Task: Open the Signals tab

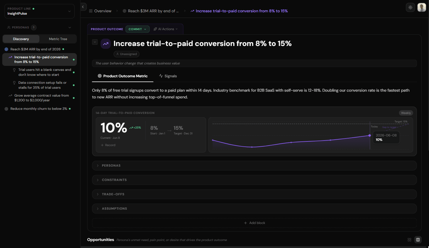Action: click(x=168, y=76)
